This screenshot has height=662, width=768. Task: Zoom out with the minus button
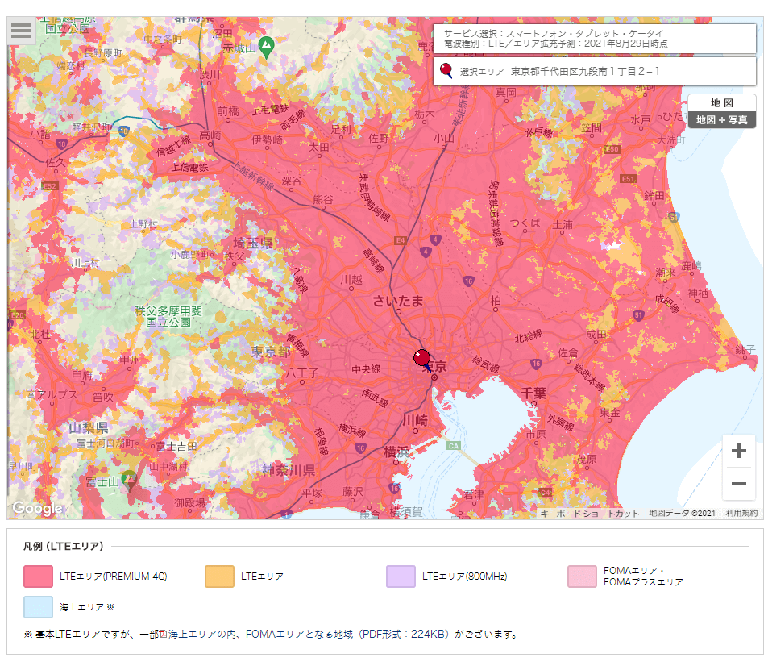coord(739,484)
